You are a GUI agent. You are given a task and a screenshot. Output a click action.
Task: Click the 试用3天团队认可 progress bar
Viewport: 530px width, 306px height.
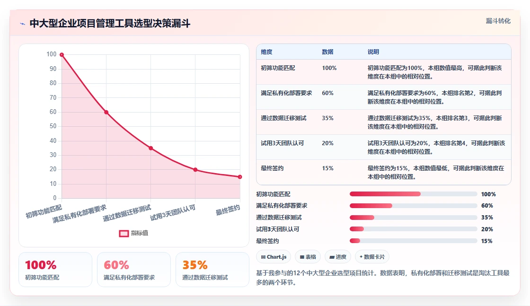[414, 229]
